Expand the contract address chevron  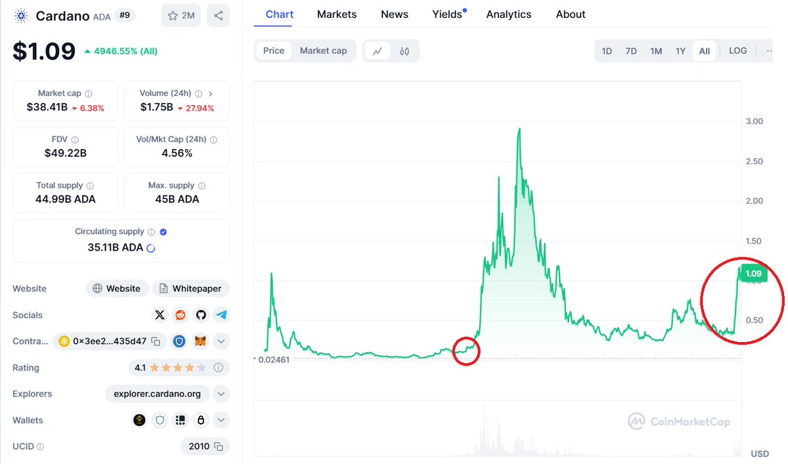pyautogui.click(x=221, y=341)
